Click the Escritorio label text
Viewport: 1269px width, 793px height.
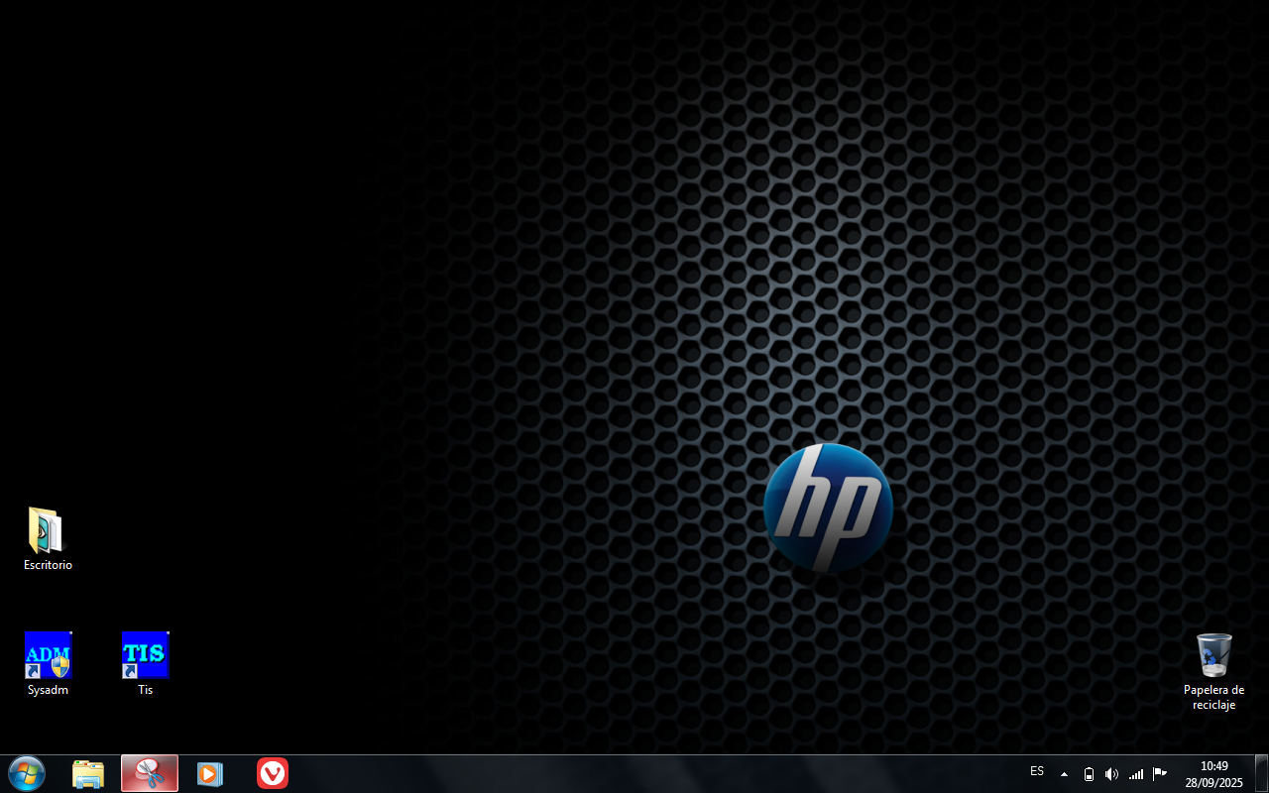(x=48, y=565)
